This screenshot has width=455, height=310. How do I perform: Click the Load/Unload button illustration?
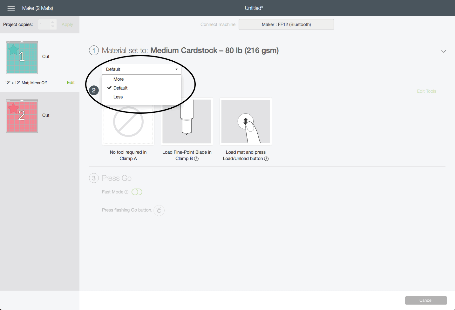pos(246,122)
